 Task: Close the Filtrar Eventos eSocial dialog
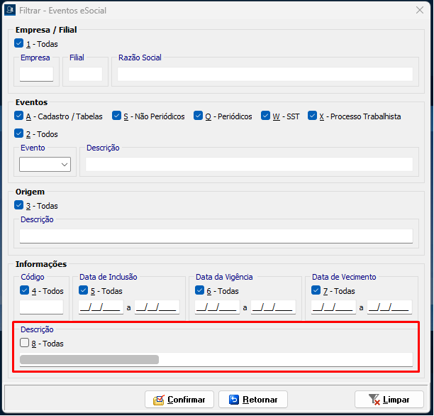420,11
